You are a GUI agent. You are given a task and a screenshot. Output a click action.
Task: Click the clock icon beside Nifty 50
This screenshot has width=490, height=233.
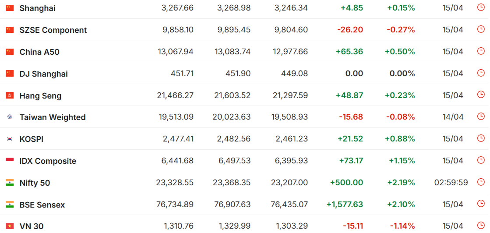[x=481, y=182]
